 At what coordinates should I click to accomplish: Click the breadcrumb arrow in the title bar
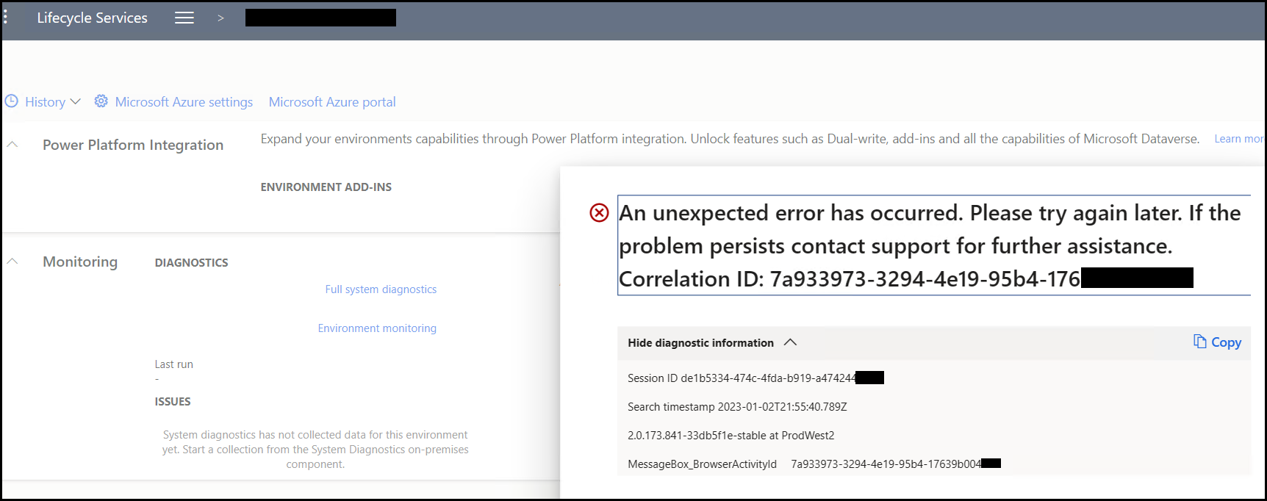[x=220, y=17]
